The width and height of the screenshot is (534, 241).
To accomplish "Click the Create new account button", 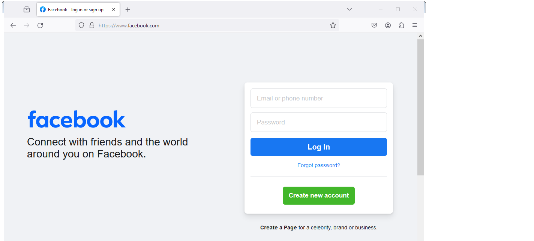I will click(x=318, y=196).
